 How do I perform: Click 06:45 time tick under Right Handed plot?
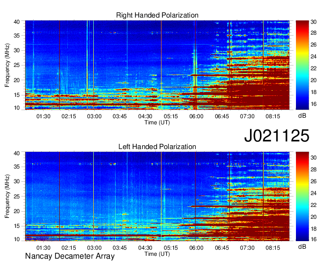coord(222,116)
